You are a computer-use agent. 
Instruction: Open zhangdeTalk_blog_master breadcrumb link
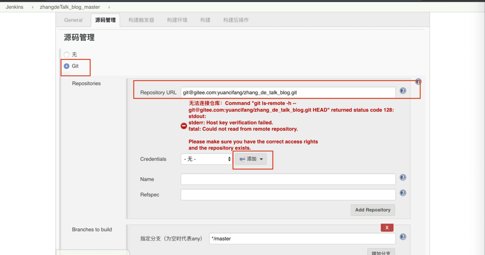70,7
